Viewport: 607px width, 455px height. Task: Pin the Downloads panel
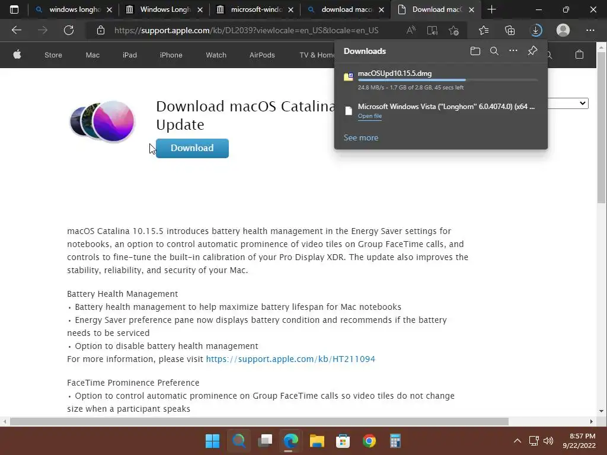pos(533,51)
